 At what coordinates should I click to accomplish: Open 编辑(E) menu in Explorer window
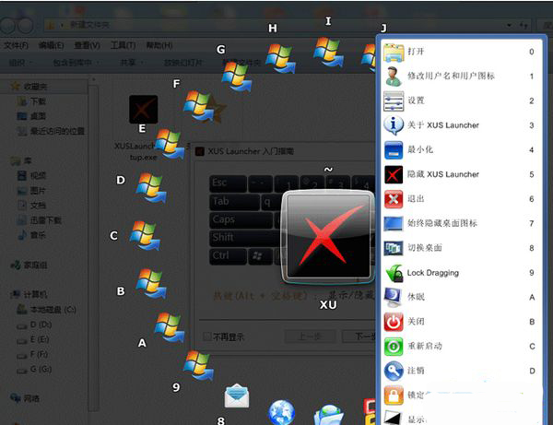pyautogui.click(x=51, y=45)
